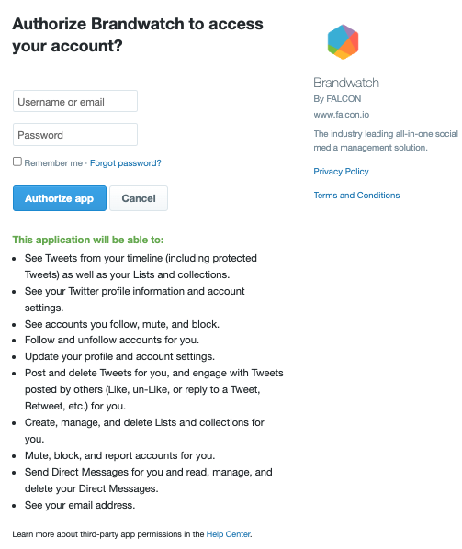Viewport: 462px width, 549px height.
Task: Click the Authorize app button
Action: click(x=60, y=198)
